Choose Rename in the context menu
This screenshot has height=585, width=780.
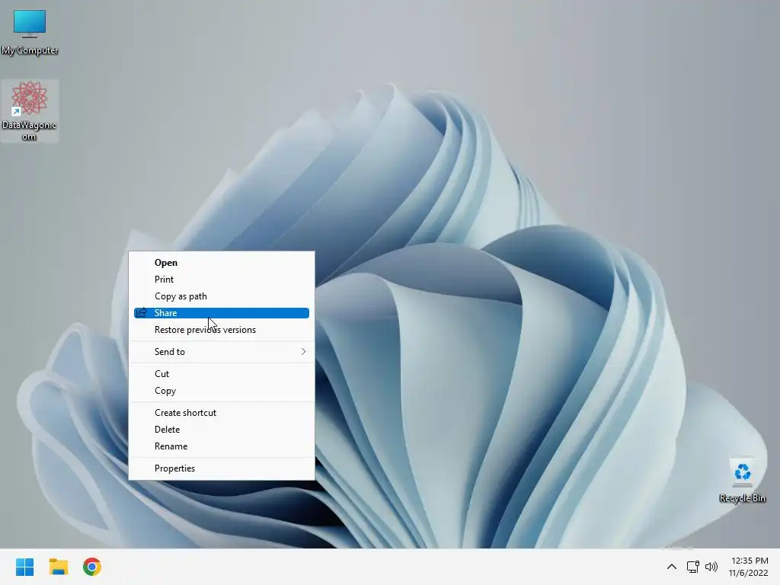click(x=222, y=446)
